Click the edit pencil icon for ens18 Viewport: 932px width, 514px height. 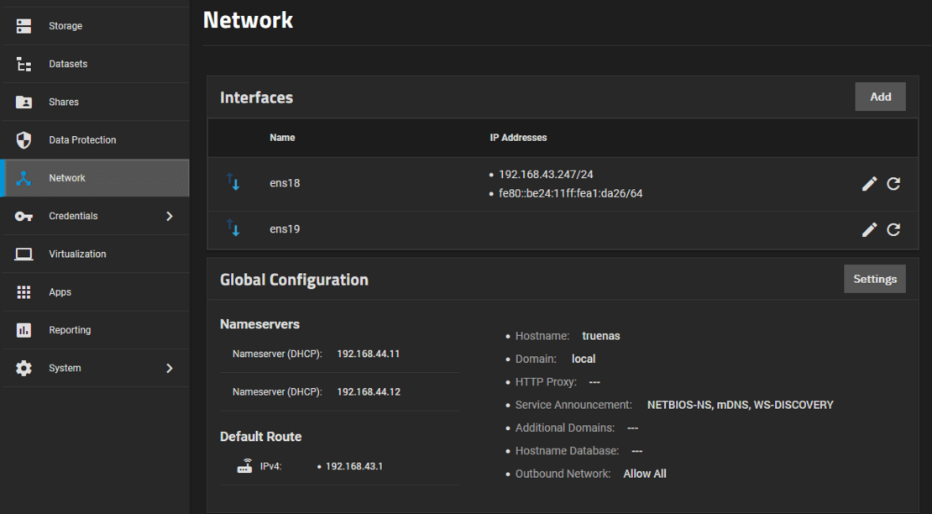coord(869,183)
